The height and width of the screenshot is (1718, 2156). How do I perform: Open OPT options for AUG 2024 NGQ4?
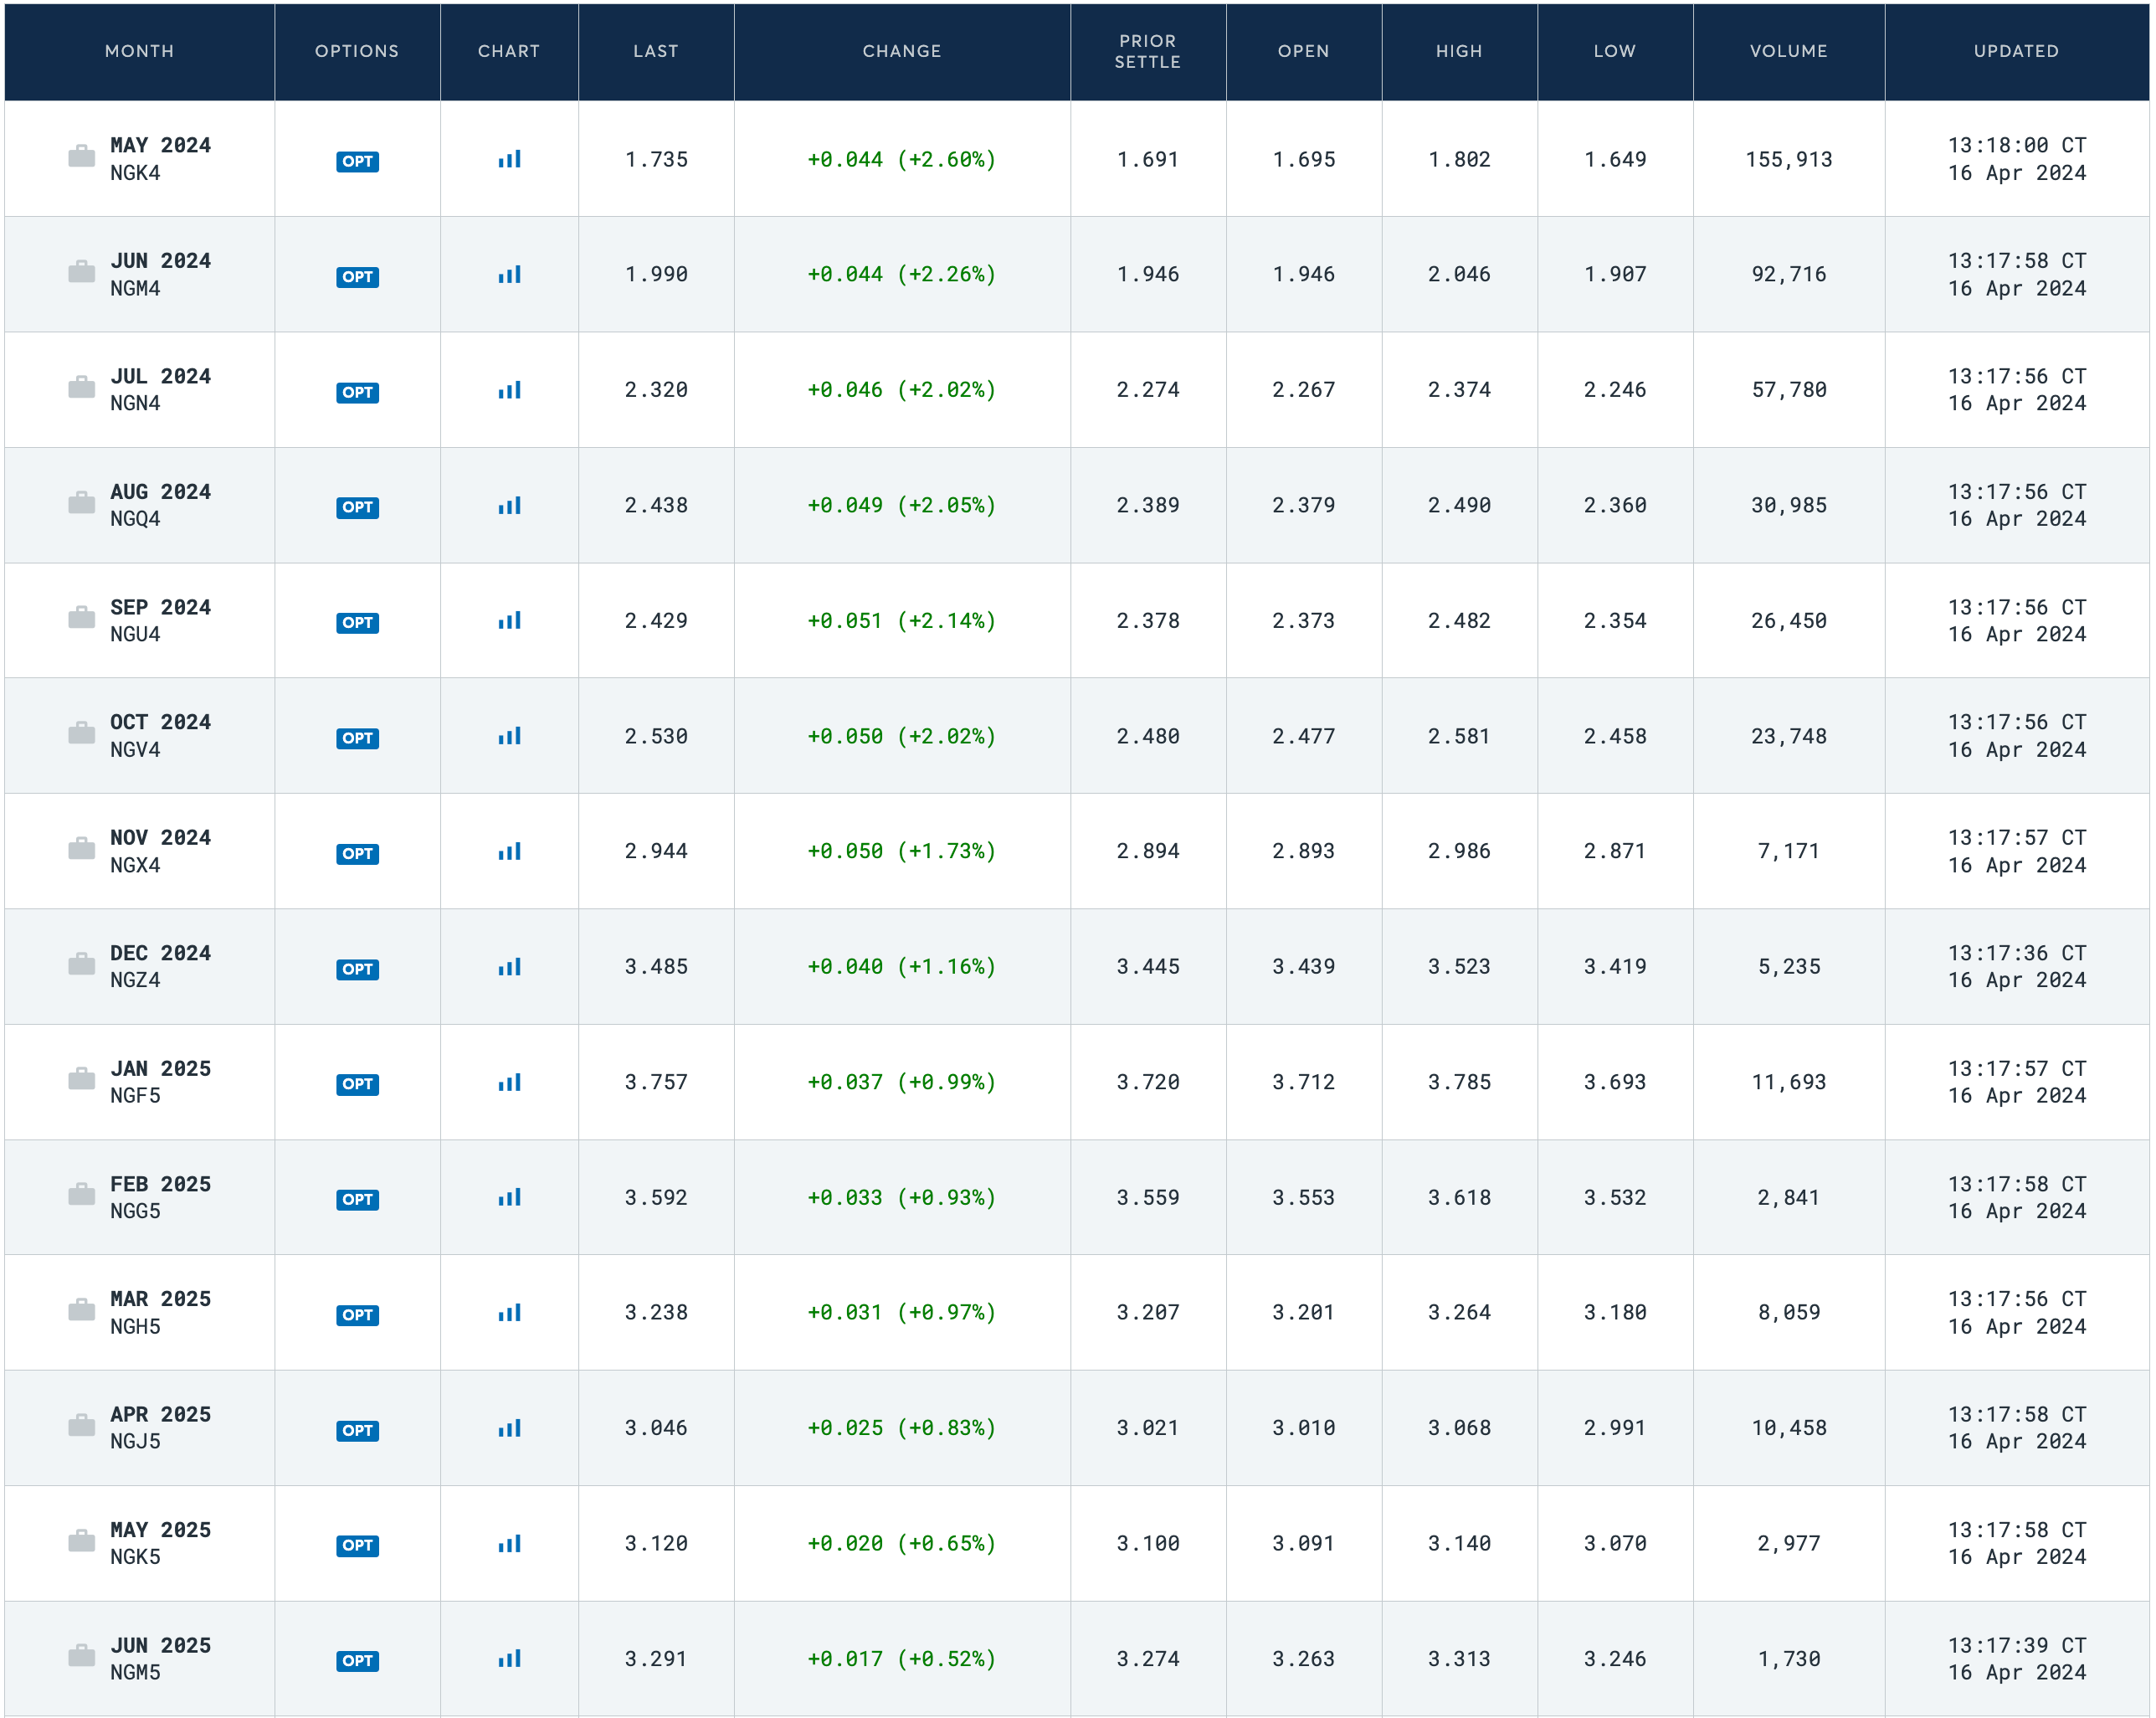(x=357, y=507)
